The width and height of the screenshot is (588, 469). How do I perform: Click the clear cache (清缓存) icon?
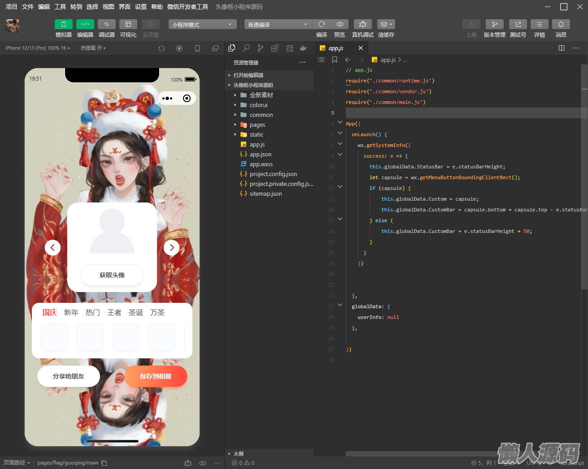(x=386, y=24)
